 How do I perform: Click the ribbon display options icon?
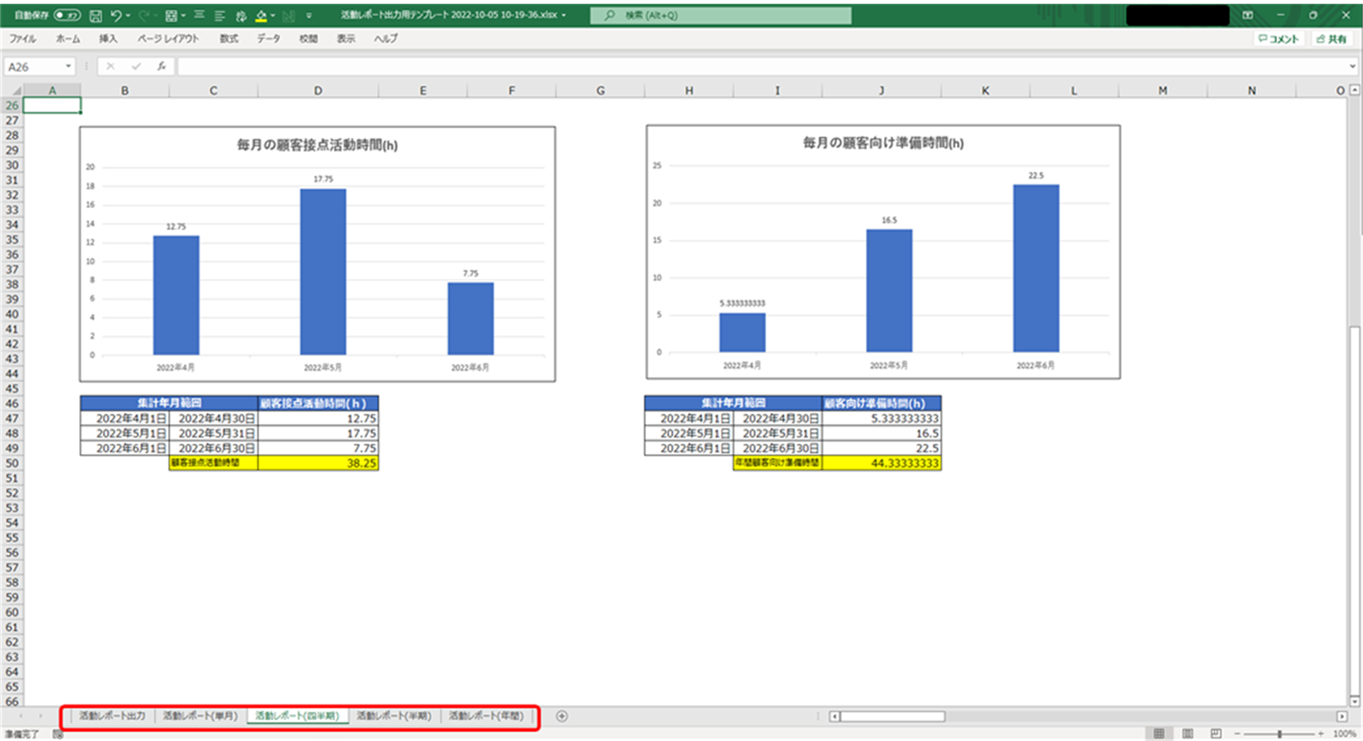[x=1248, y=16]
